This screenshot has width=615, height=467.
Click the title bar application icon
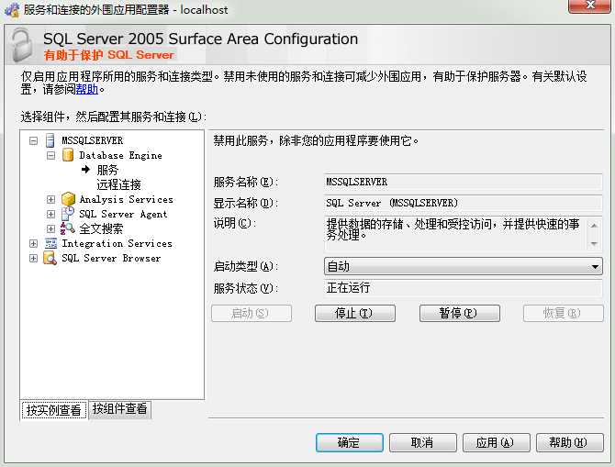tap(12, 10)
